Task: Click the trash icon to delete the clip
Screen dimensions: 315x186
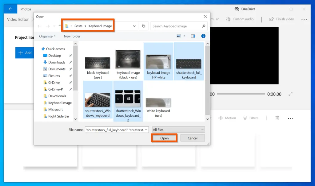Action: pos(277,118)
